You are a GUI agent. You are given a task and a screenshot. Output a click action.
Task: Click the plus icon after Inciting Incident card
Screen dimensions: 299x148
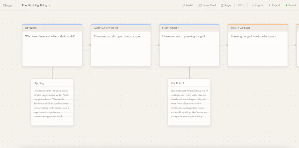155,50
